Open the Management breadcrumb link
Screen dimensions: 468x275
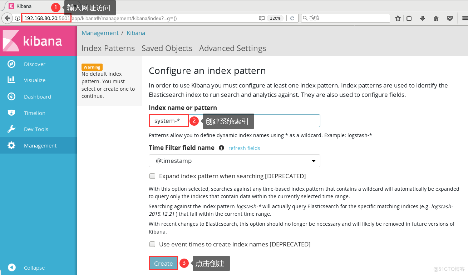[100, 33]
